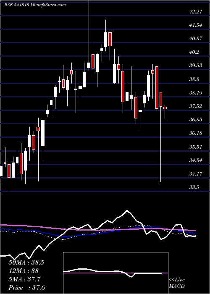Click the last red candlestick near 37.52
This screenshot has height=294, width=210.
pyautogui.click(x=165, y=108)
